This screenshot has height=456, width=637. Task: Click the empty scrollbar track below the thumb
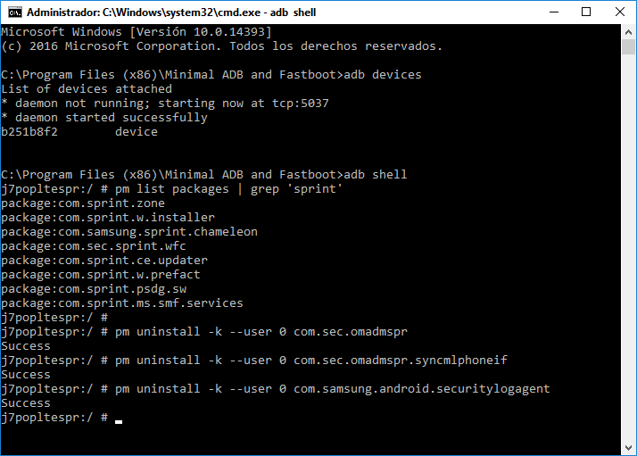click(x=629, y=268)
